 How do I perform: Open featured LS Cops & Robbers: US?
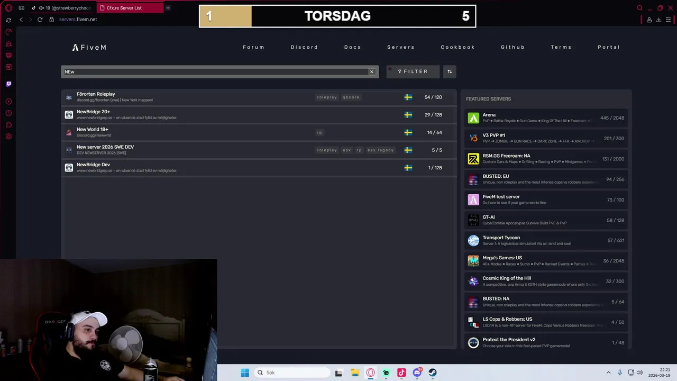546,322
